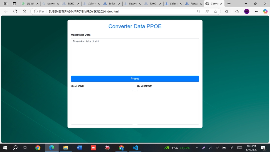The image size is (270, 152).
Task: Open Microsoft Edge from taskbar
Action: click(52, 148)
